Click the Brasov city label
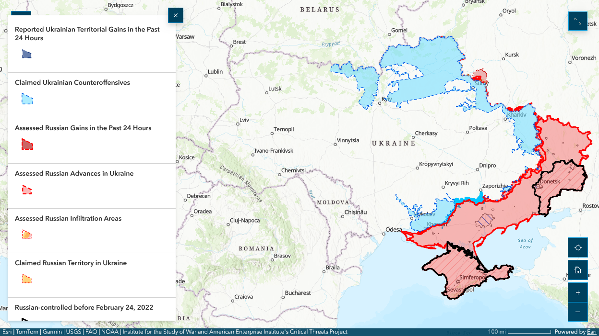Image resolution: width=599 pixels, height=336 pixels. [x=282, y=256]
